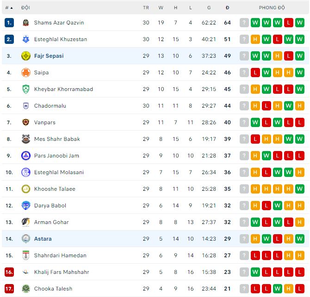
Task: Open the Chadormalu team name link
Action: coord(50,106)
